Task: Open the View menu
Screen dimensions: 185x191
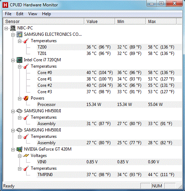Action: [33, 14]
